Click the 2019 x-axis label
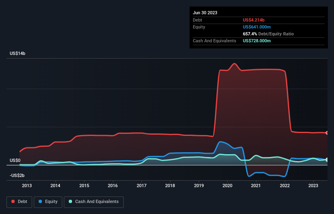The height and width of the screenshot is (214, 334). pyautogui.click(x=199, y=186)
